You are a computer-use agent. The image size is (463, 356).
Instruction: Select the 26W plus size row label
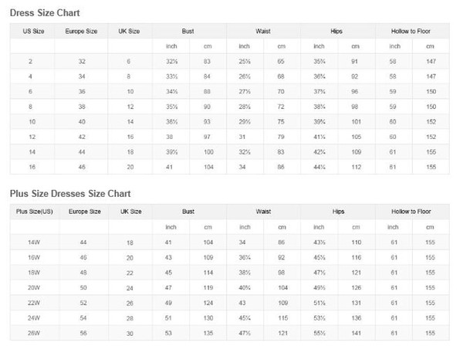tap(34, 333)
